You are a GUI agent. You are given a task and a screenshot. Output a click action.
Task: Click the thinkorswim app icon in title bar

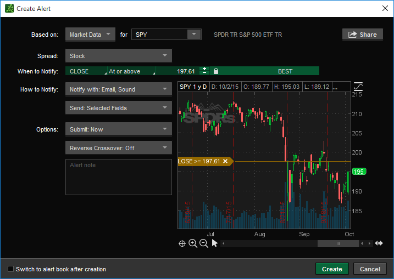click(x=9, y=8)
